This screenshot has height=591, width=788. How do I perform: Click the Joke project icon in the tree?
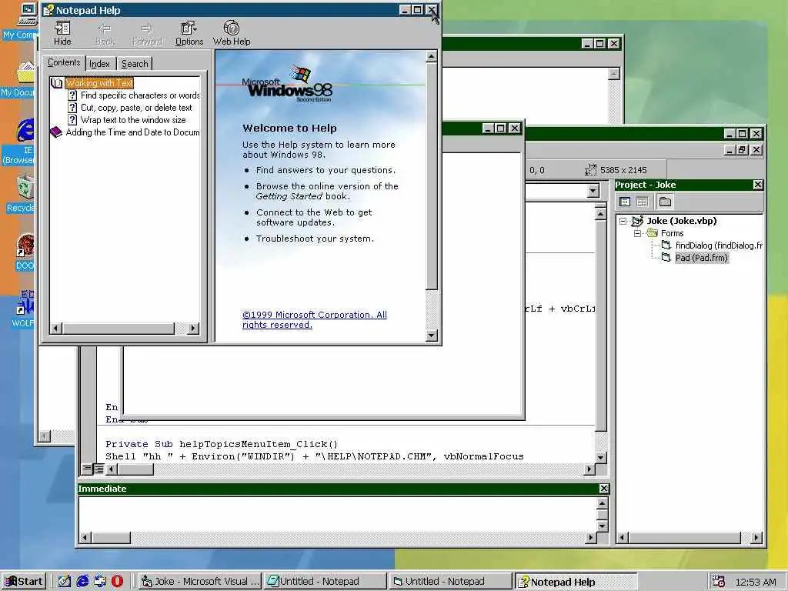point(637,221)
